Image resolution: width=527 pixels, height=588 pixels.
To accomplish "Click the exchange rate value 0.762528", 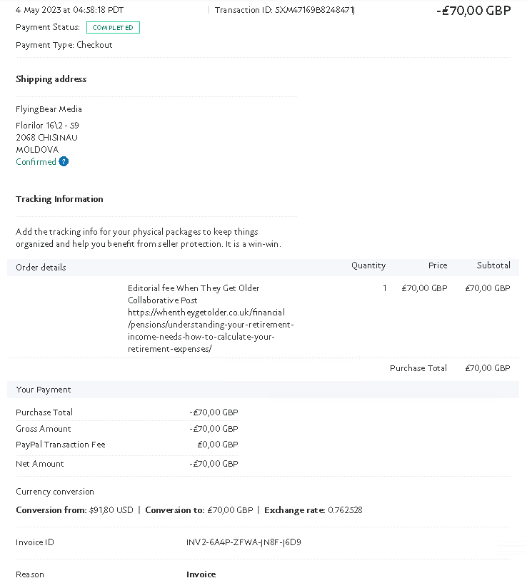I will click(346, 510).
